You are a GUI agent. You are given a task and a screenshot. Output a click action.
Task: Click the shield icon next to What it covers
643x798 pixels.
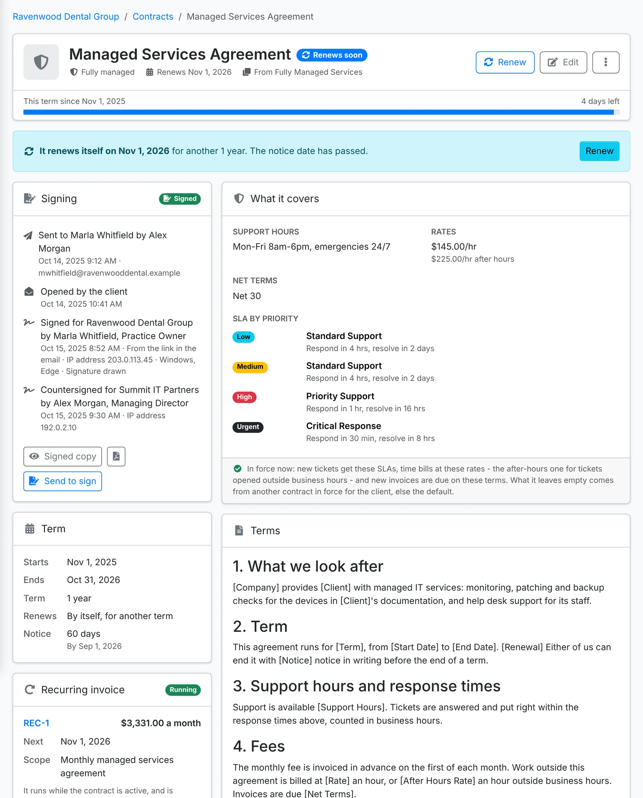[239, 199]
